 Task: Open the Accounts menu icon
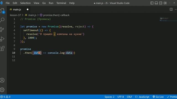point(2,80)
